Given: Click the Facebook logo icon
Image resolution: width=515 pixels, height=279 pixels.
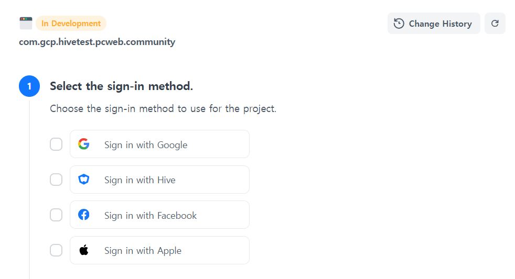Looking at the screenshot, I should 84,215.
